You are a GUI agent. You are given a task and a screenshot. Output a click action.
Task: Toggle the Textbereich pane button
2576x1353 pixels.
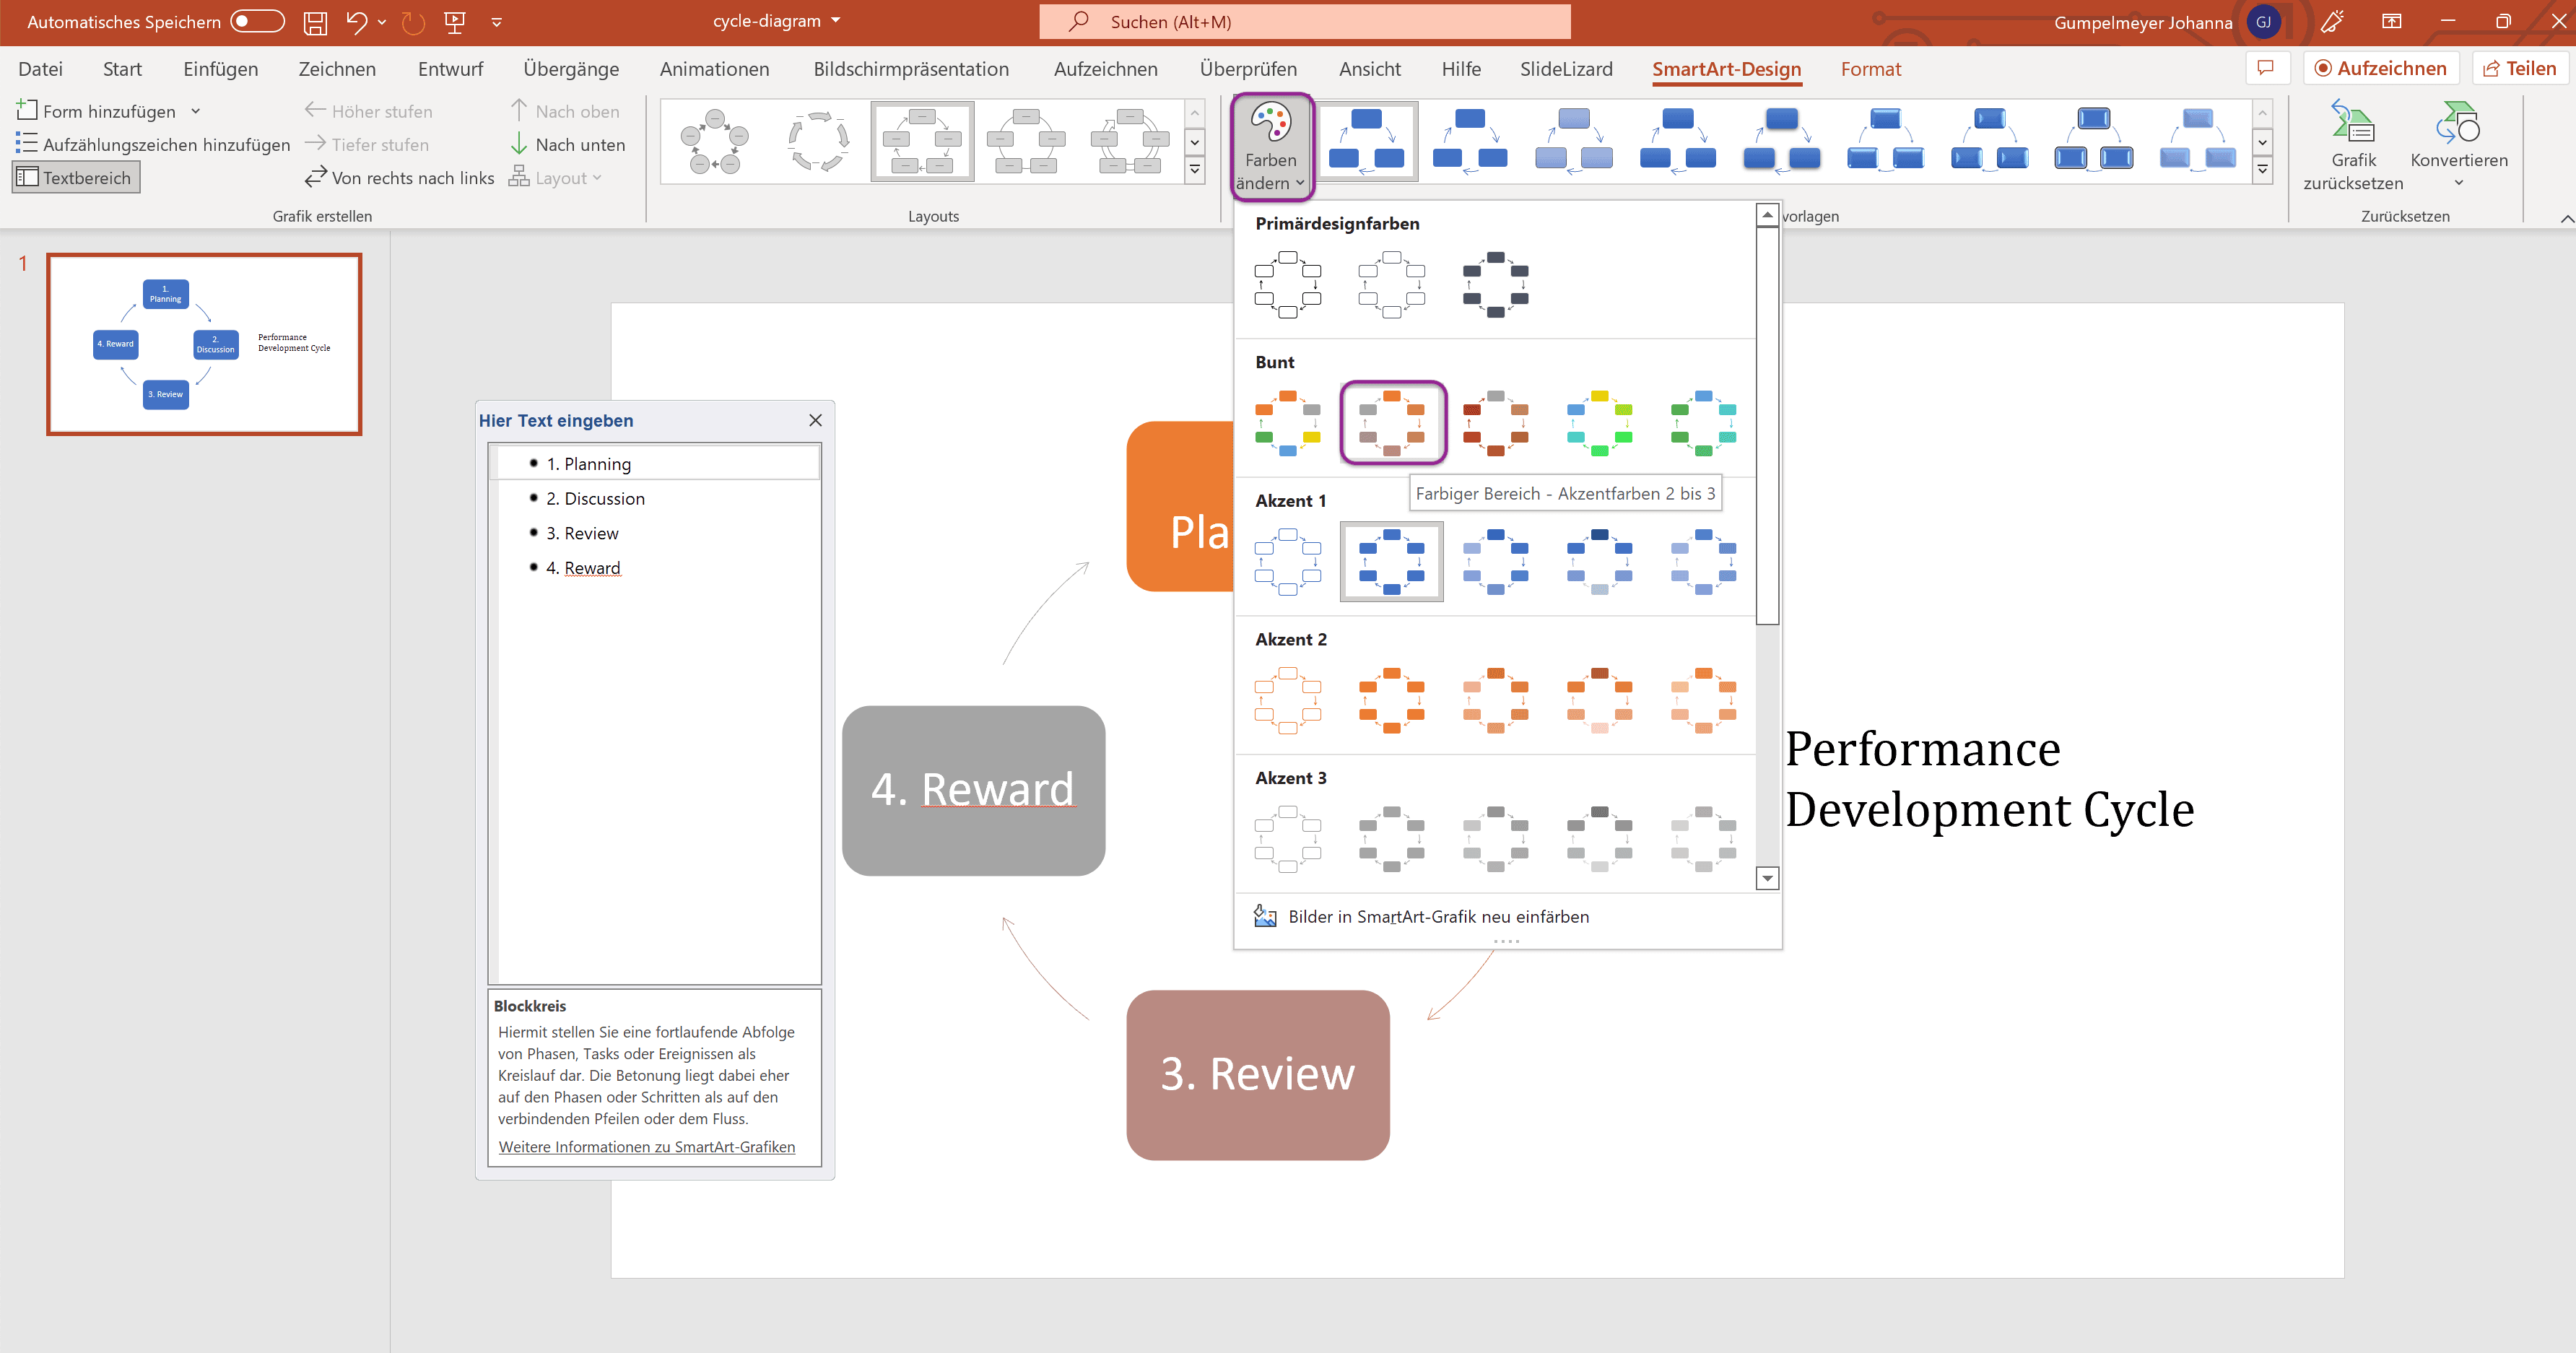point(76,177)
